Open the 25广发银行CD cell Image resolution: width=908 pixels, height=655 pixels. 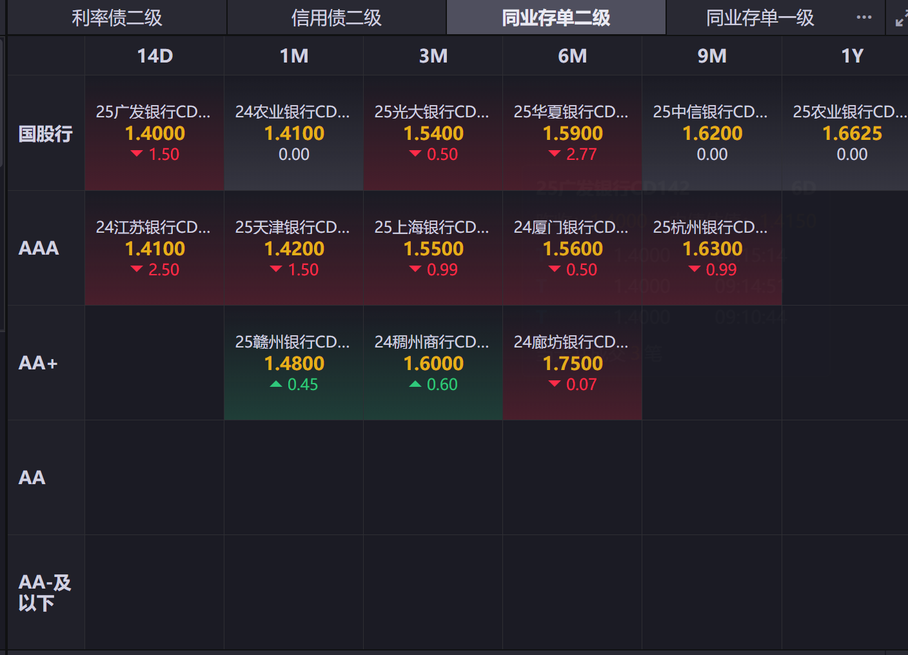(x=155, y=133)
